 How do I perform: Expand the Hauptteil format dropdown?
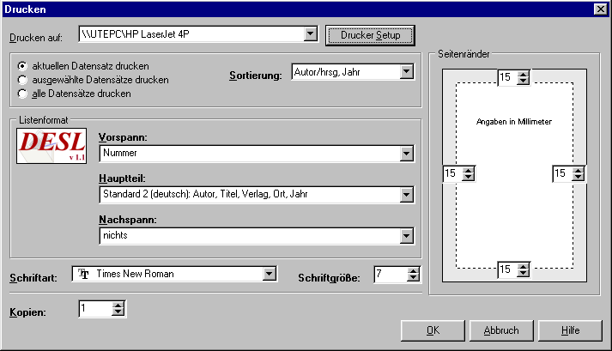(406, 195)
